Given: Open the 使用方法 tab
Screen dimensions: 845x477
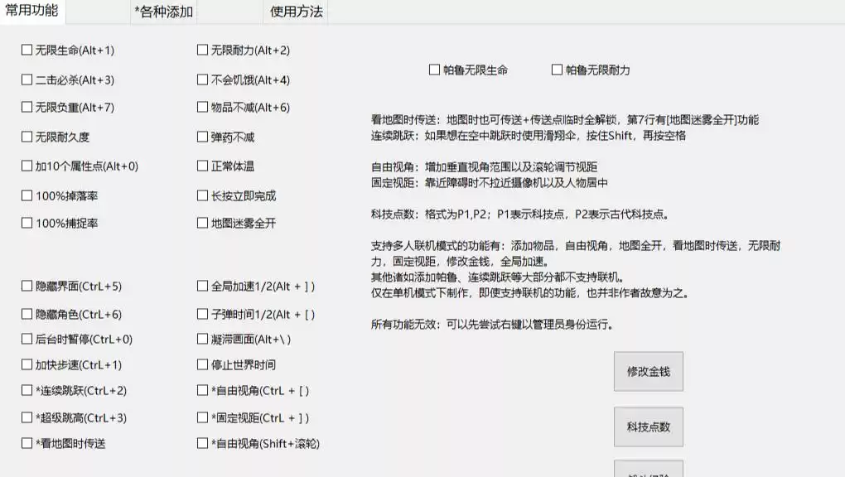Looking at the screenshot, I should tap(297, 12).
